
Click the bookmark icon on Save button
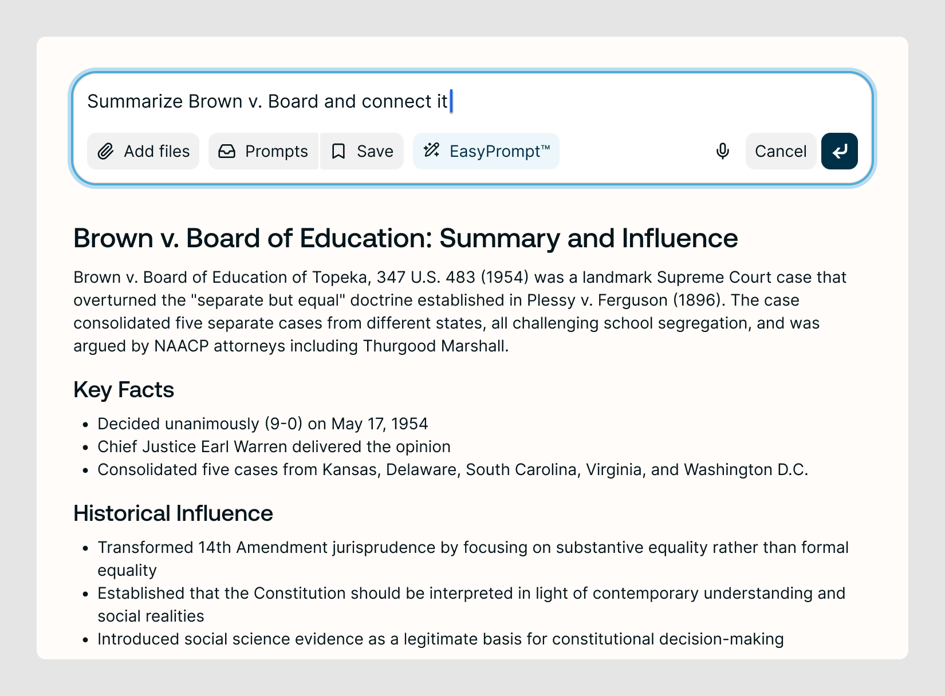pos(338,151)
